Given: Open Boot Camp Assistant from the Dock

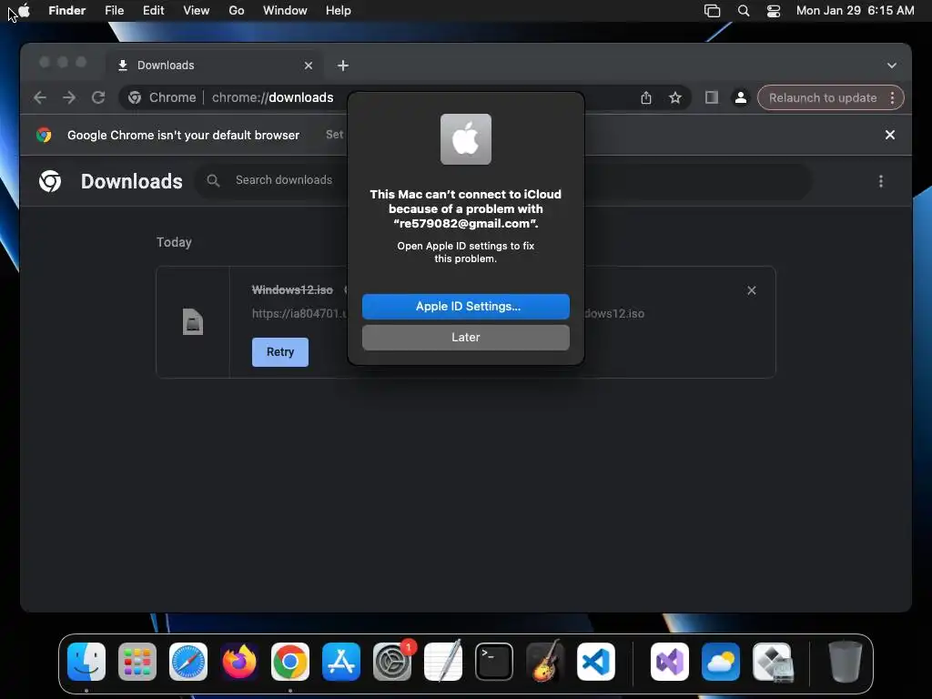Looking at the screenshot, I should 772,662.
